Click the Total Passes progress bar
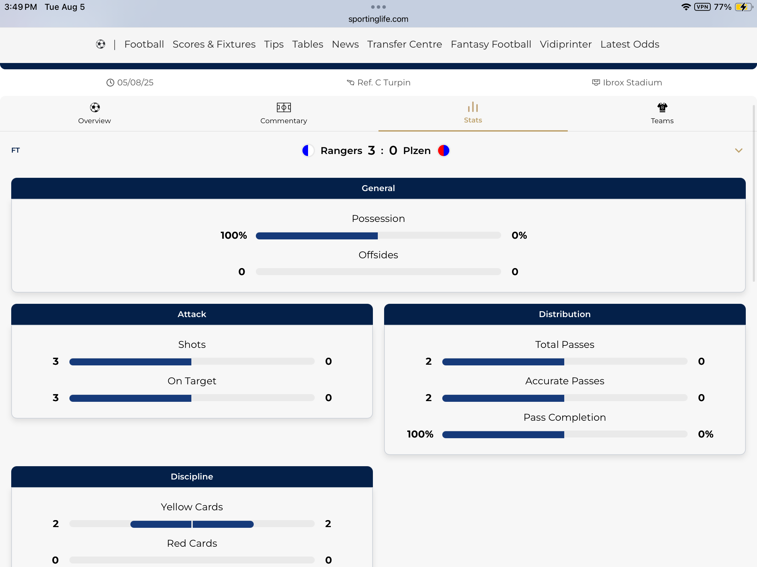 (565, 362)
